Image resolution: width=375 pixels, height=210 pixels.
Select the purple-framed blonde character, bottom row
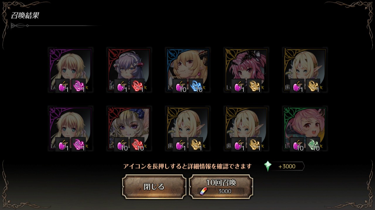[x=71, y=129]
